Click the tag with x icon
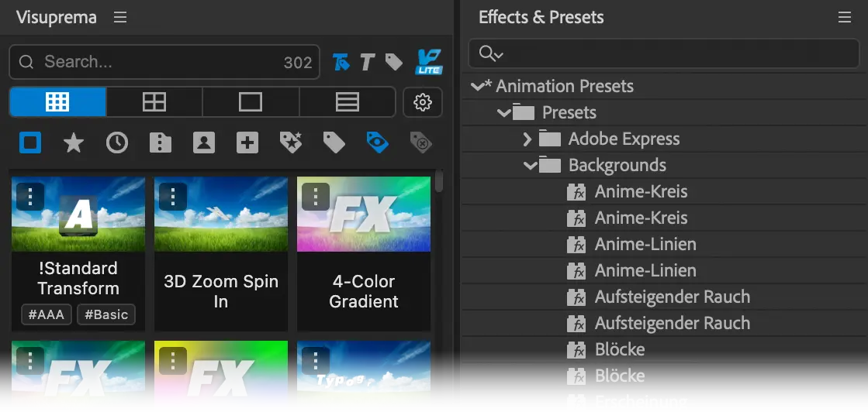The height and width of the screenshot is (412, 868). pos(420,142)
